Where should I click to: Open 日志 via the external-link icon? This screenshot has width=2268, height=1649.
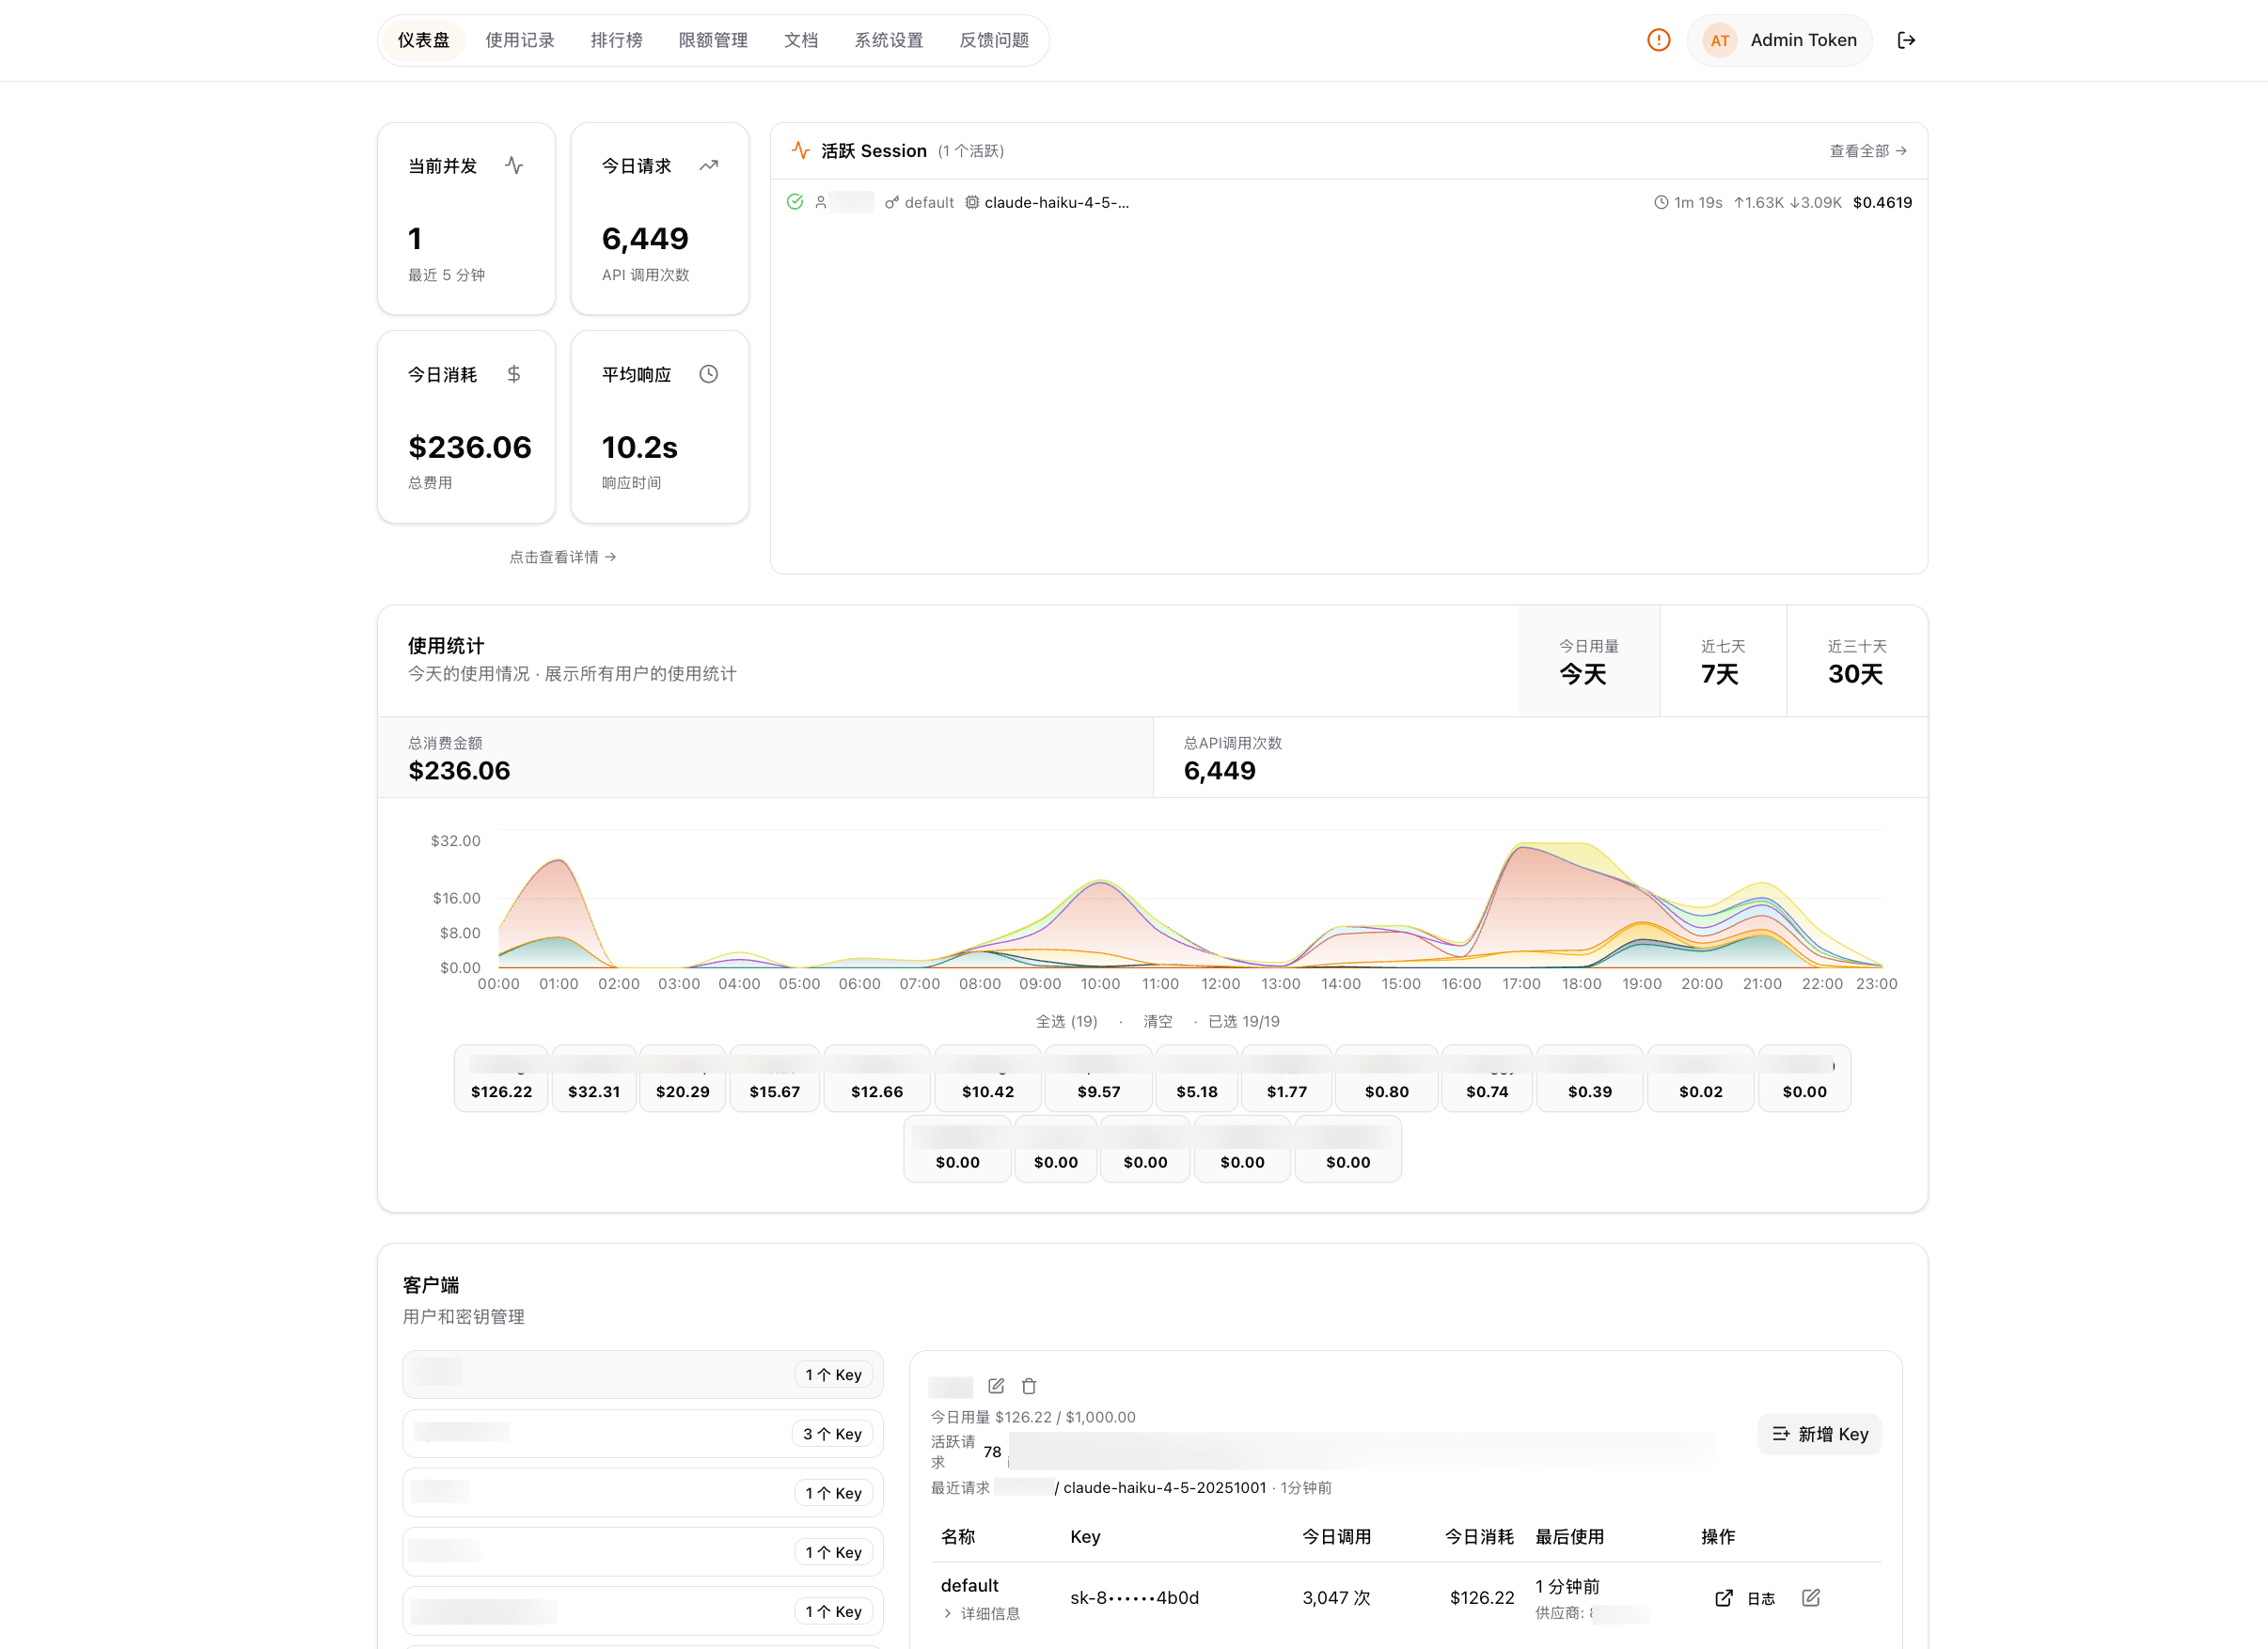pos(1724,1597)
